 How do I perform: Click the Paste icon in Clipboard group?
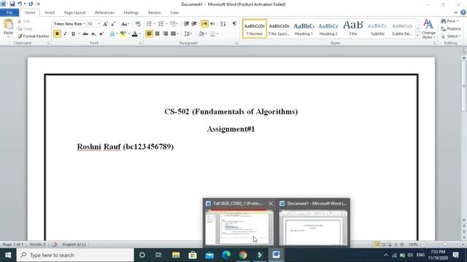(8, 24)
